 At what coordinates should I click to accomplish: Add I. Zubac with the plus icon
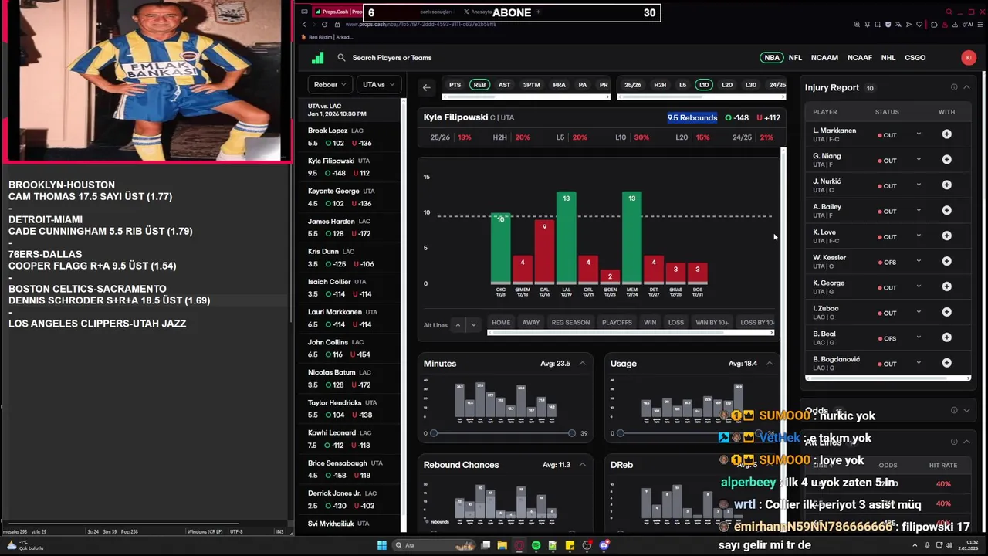(946, 313)
